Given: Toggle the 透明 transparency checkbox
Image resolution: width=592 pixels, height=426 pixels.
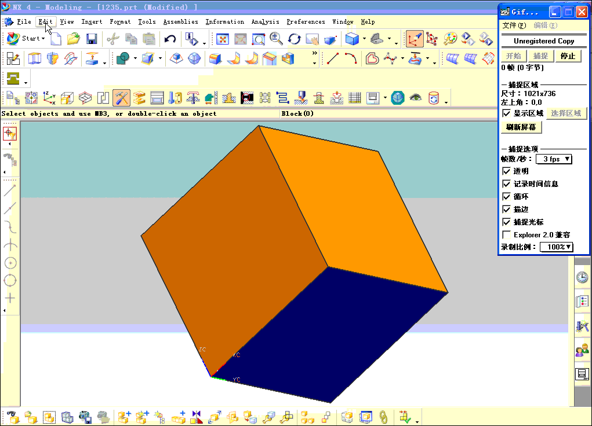Looking at the screenshot, I should 507,171.
